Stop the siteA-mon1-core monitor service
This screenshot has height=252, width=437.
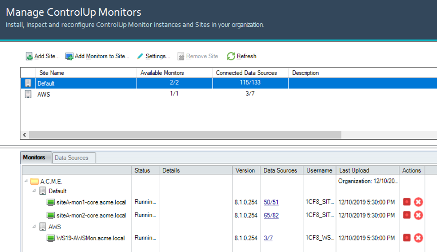[406, 202]
